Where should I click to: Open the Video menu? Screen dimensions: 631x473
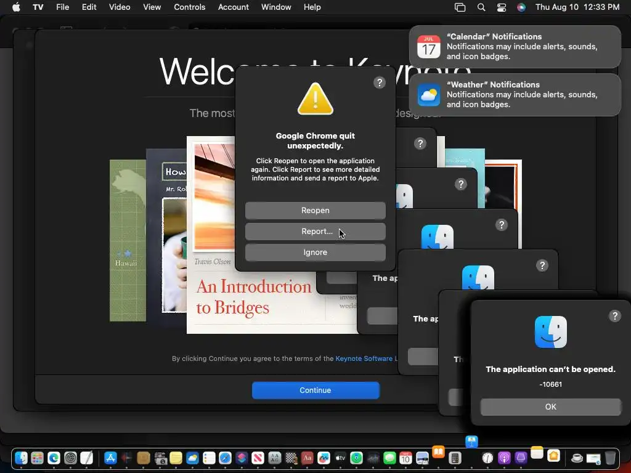(120, 7)
